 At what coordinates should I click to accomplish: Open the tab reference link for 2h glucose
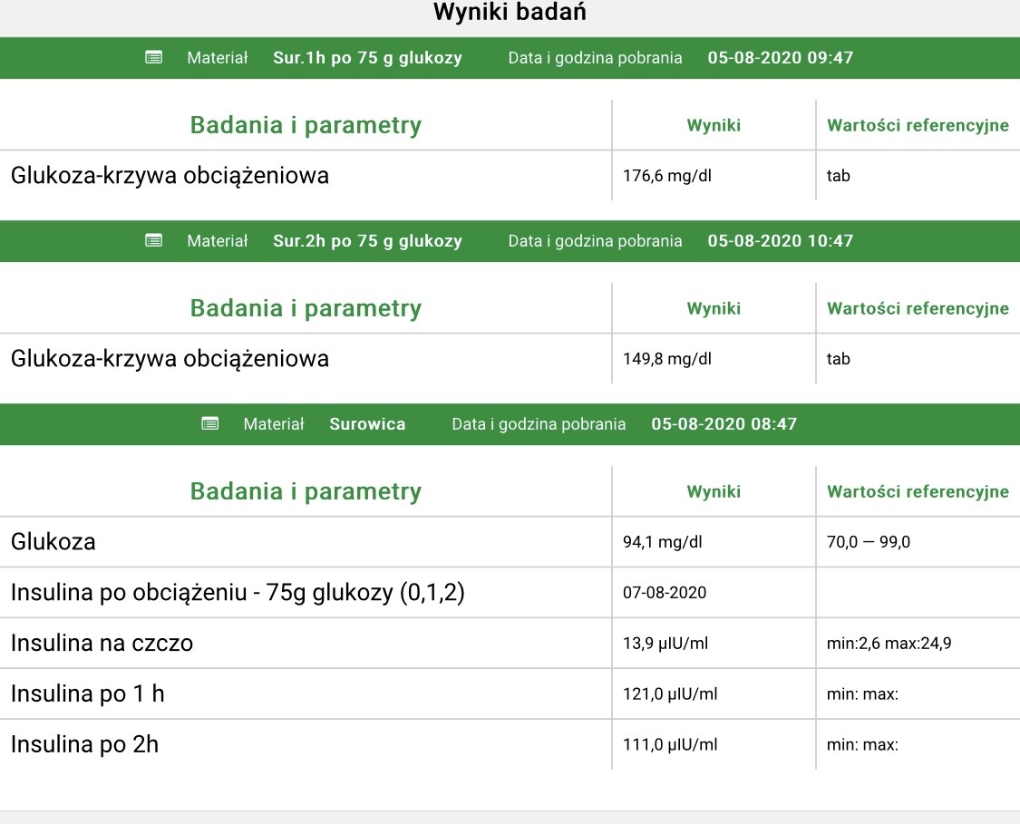tap(838, 359)
